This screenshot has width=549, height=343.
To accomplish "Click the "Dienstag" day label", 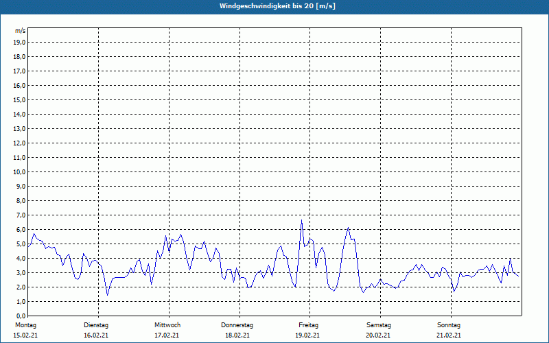I will pos(96,325).
